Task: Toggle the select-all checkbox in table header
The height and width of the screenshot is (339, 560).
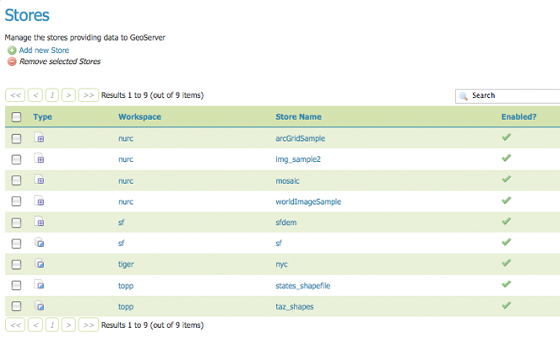Action: pyautogui.click(x=17, y=116)
